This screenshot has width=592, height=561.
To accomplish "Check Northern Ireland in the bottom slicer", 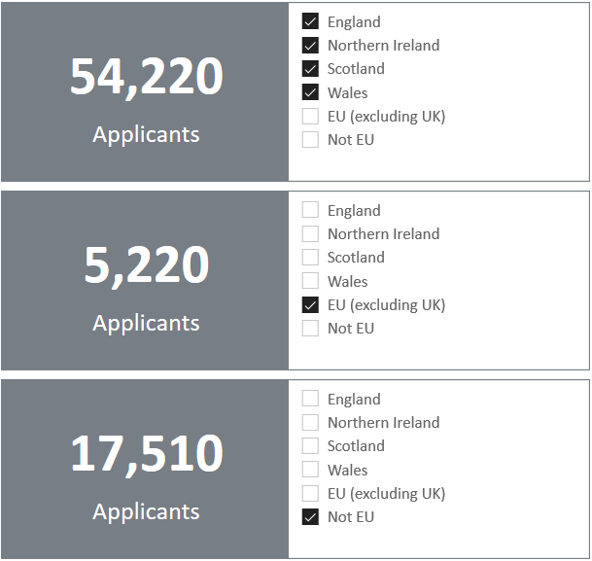I will [x=310, y=422].
